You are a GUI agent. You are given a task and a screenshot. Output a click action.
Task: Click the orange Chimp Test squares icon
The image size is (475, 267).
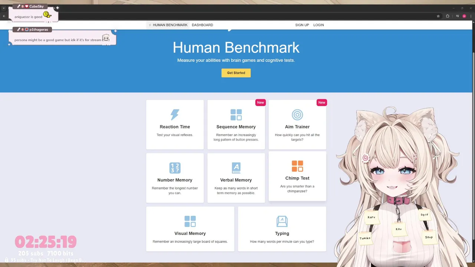point(297,166)
